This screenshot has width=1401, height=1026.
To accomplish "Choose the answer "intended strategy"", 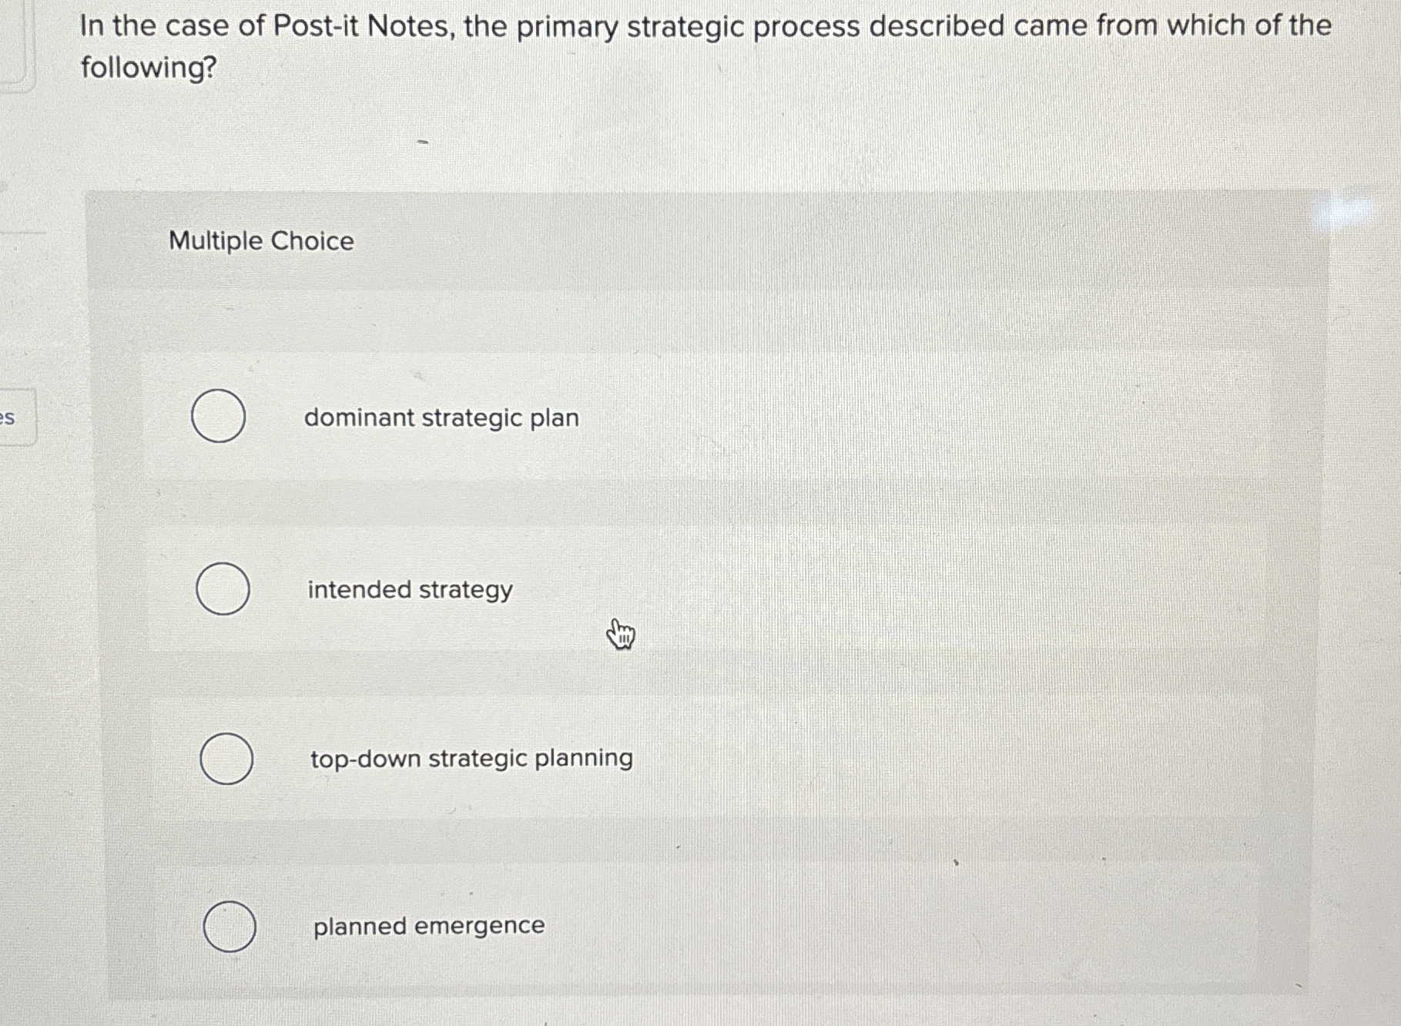I will pyautogui.click(x=408, y=589).
